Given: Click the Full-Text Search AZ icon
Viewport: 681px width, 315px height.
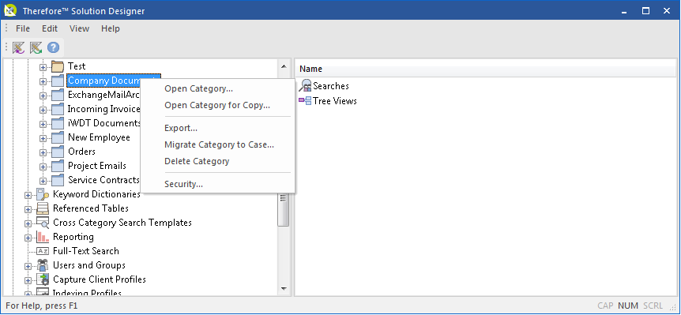Looking at the screenshot, I should pyautogui.click(x=43, y=251).
